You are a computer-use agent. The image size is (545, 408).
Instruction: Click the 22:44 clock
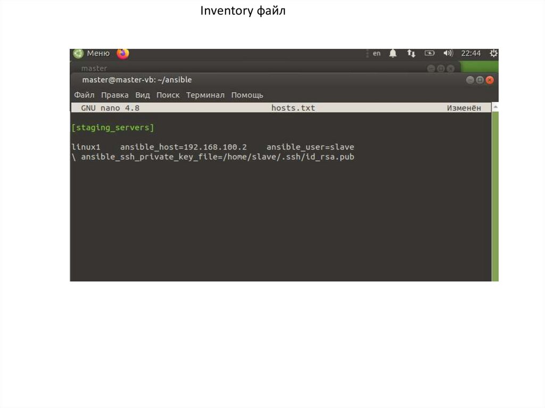click(470, 54)
